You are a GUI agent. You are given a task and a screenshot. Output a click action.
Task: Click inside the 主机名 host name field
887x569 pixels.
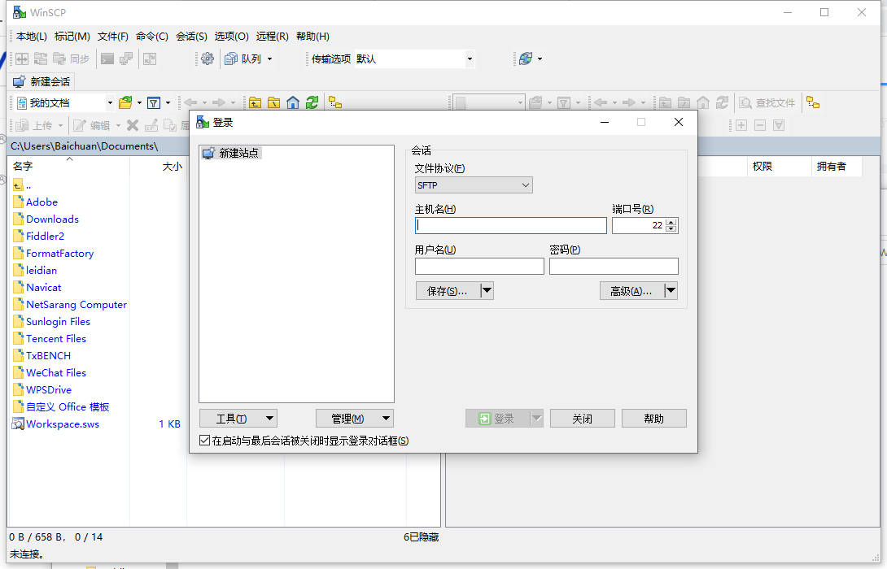(x=510, y=225)
